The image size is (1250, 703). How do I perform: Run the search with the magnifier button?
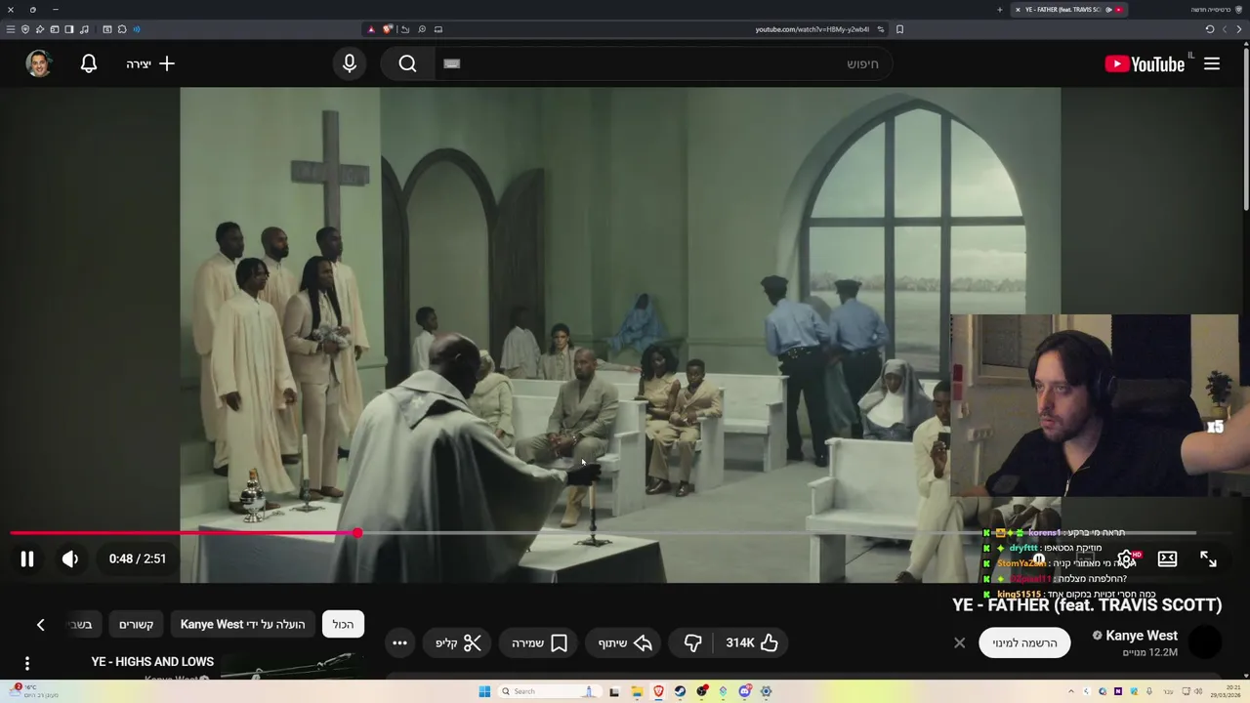407,63
